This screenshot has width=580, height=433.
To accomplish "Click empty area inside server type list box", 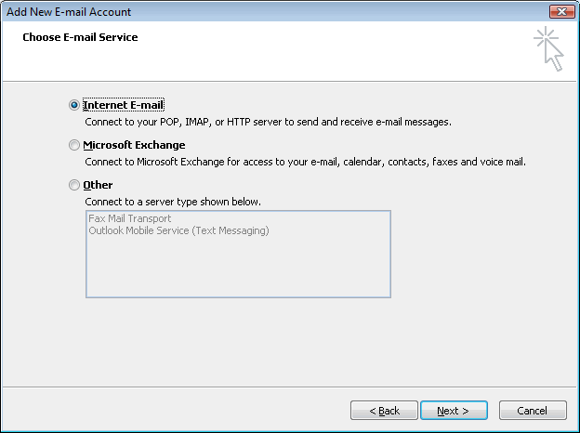I will (238, 269).
